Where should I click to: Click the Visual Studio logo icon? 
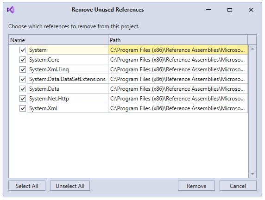click(11, 10)
